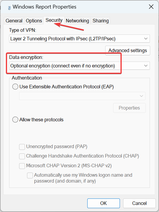The width and height of the screenshot is (159, 212).
Task: Go to the Networking tab
Action: click(77, 21)
